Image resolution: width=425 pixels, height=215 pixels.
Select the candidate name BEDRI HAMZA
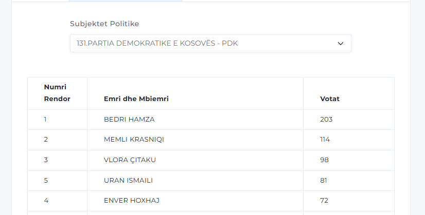click(129, 120)
